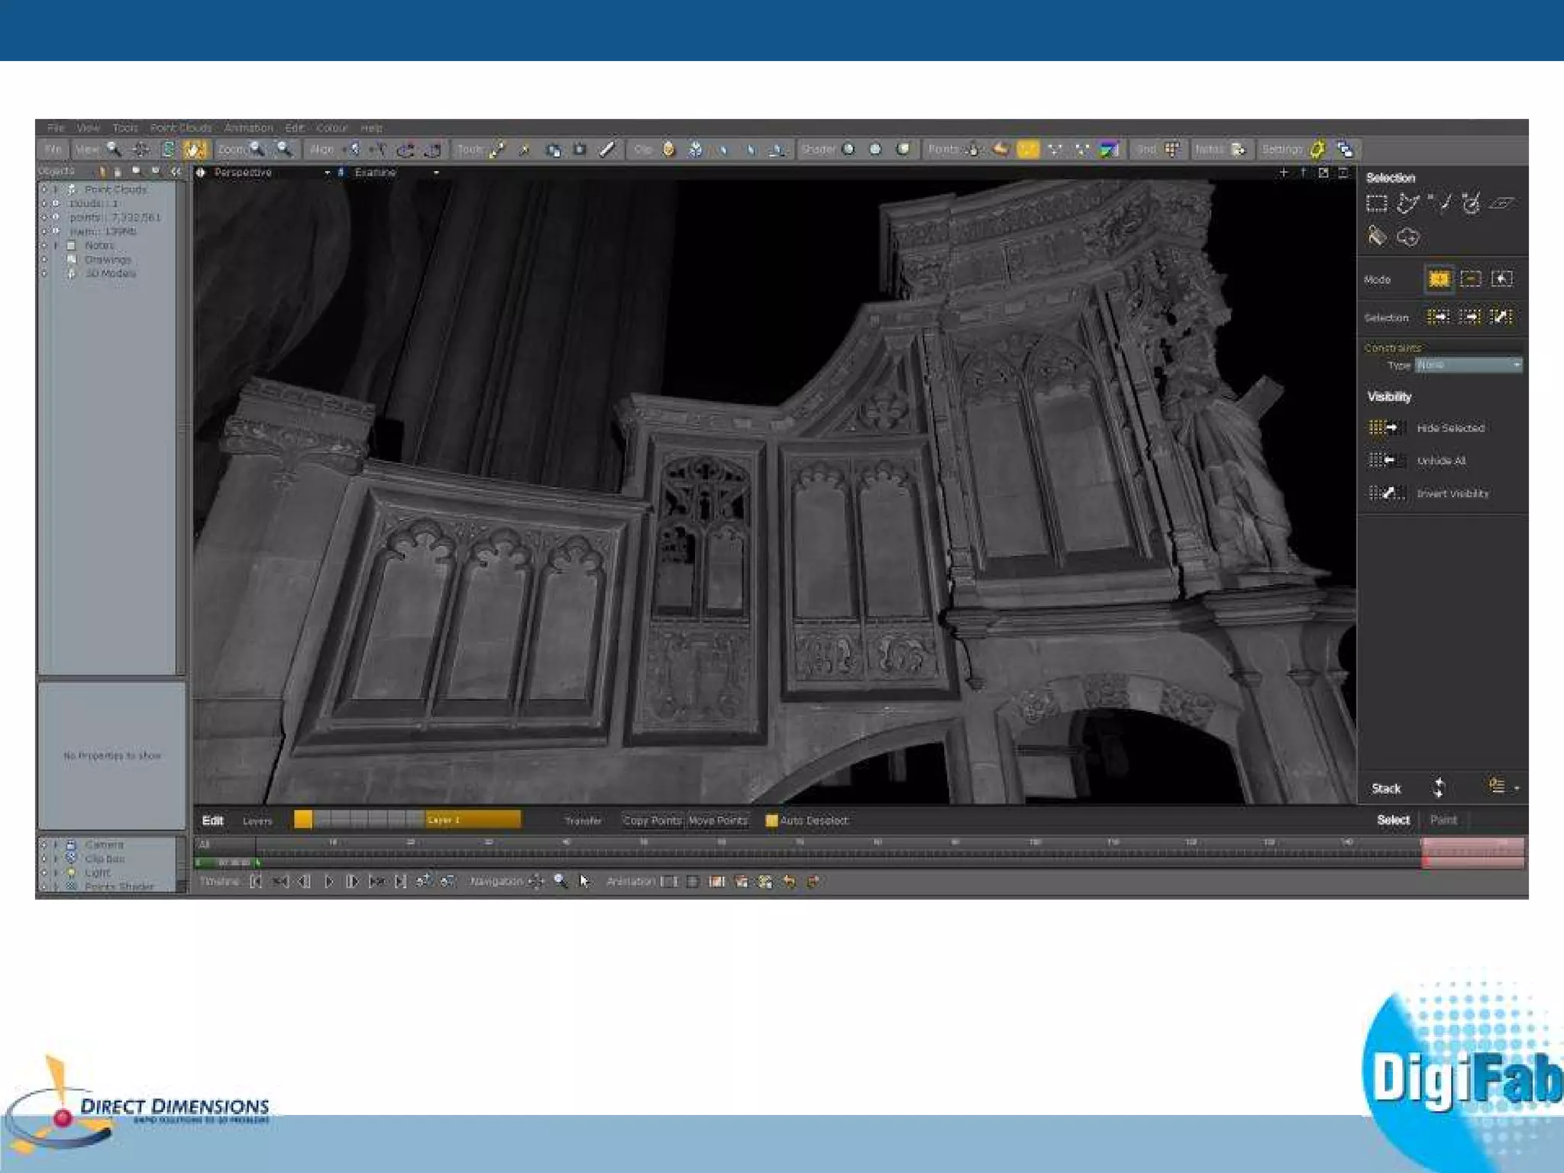Select the rectangle selection tool
Screen dimensions: 1564x1173
(1376, 204)
